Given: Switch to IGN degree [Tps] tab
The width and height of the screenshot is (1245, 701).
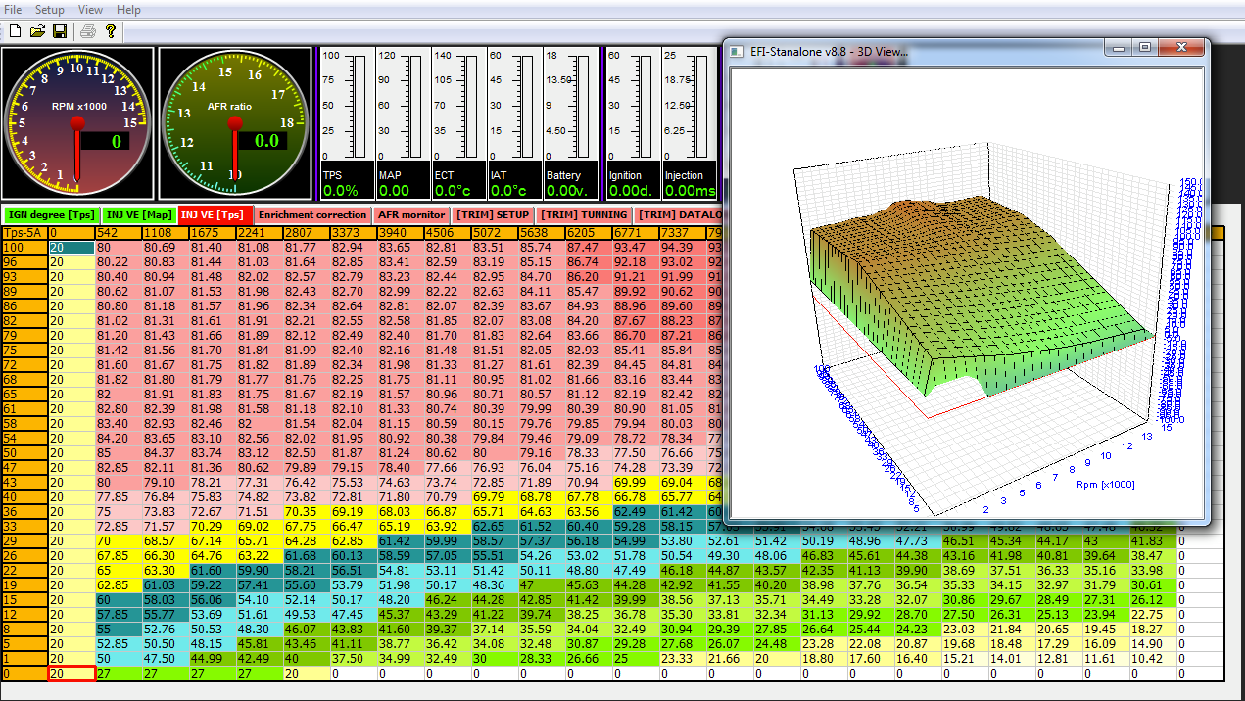Looking at the screenshot, I should pyautogui.click(x=51, y=214).
